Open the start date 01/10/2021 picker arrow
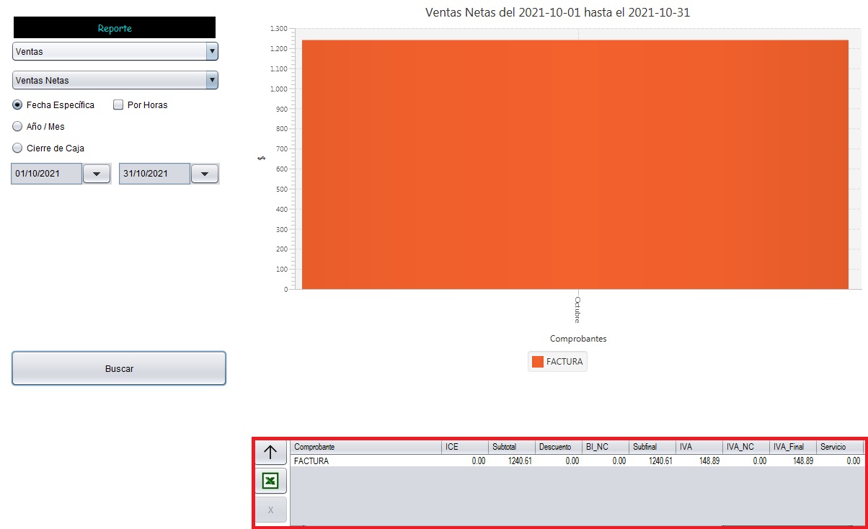The image size is (868, 529). (97, 174)
